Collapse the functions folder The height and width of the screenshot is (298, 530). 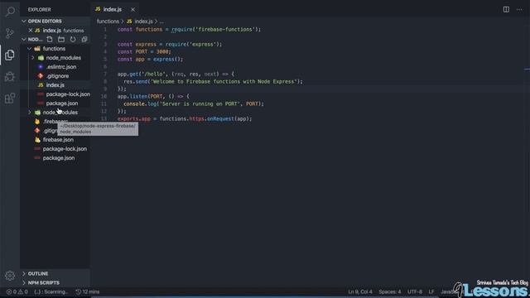30,49
